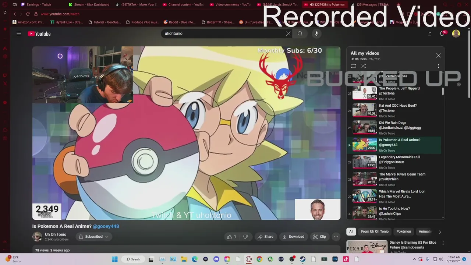Open the @gooey448 channel link in the title
Image resolution: width=471 pixels, height=265 pixels.
[x=106, y=226]
